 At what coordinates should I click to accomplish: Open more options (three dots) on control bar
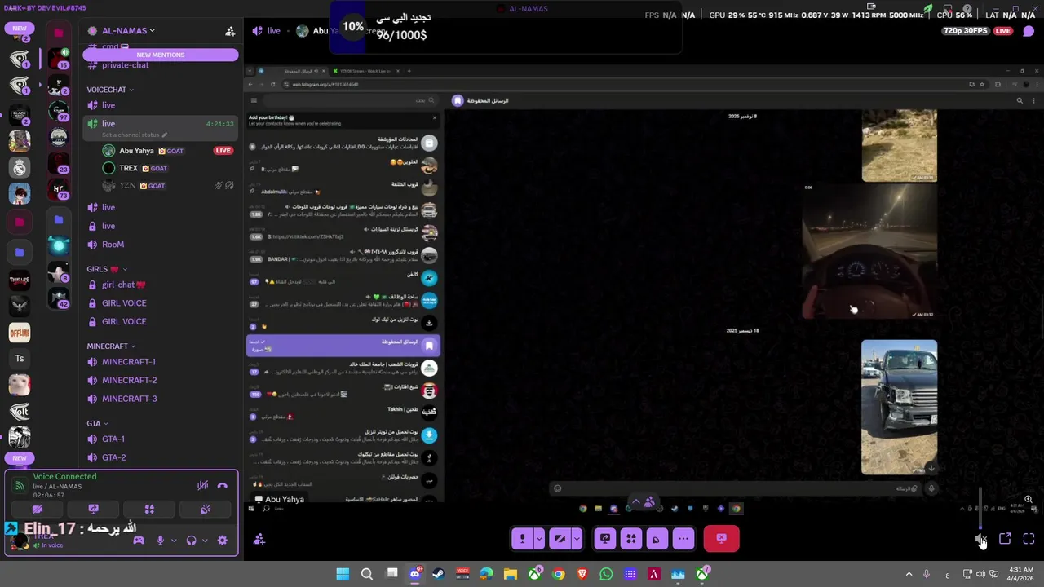[683, 538]
